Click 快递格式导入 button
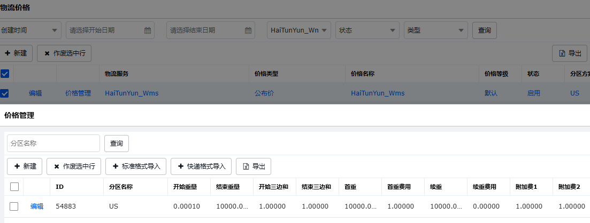The height and width of the screenshot is (223, 590). point(201,166)
